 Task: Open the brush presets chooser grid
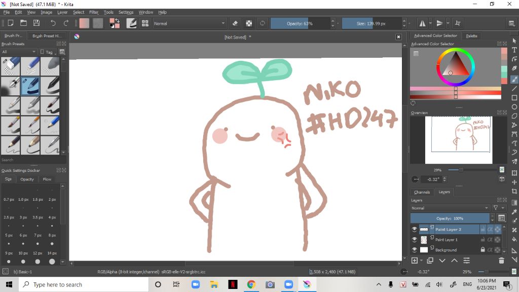tap(145, 23)
